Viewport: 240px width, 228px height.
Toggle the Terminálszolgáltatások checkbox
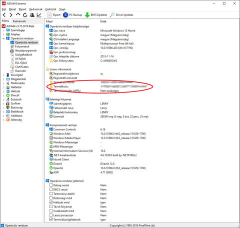point(51,219)
